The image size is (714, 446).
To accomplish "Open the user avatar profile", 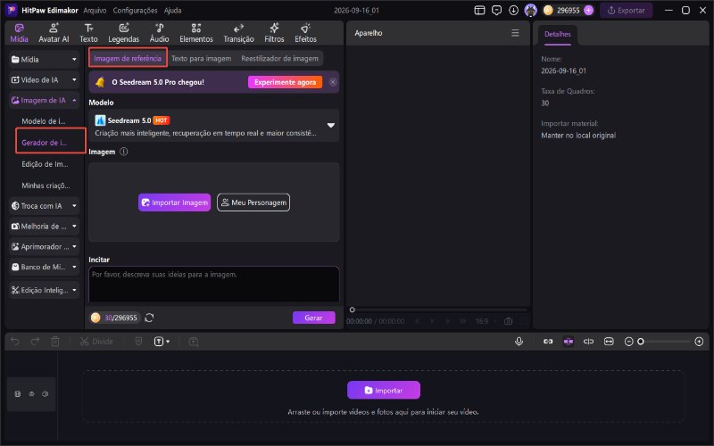I will [530, 10].
